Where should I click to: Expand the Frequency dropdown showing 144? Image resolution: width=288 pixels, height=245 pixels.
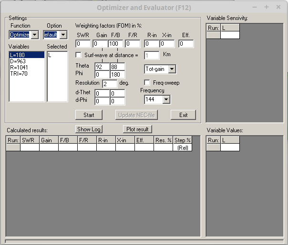coord(166,99)
